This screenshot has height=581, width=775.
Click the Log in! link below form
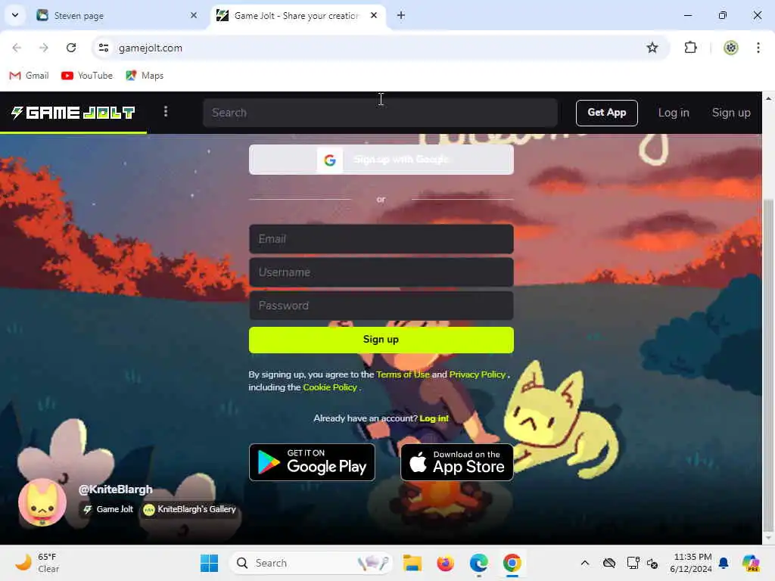(x=434, y=418)
